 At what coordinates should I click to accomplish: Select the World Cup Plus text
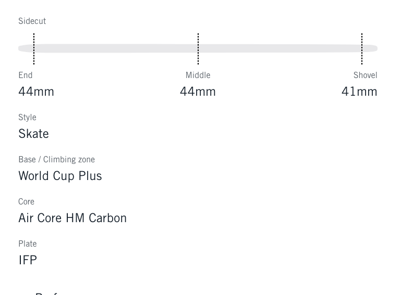coord(60,176)
